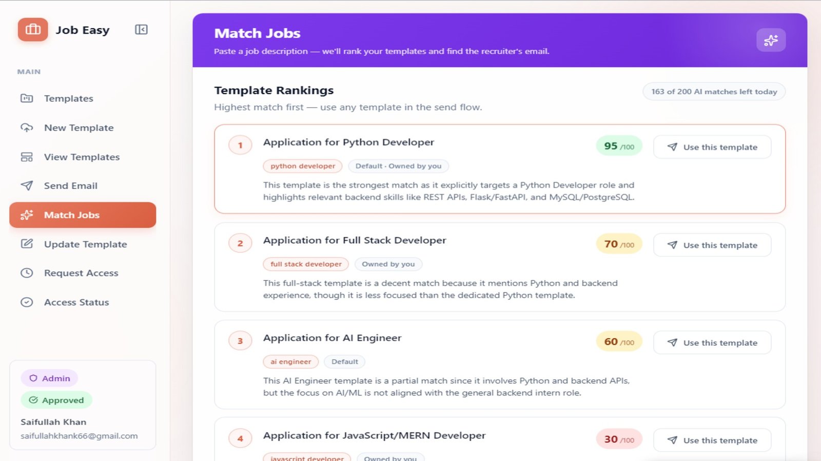Click the 70/100 score badge
Screen dimensions: 821x461
click(x=619, y=244)
